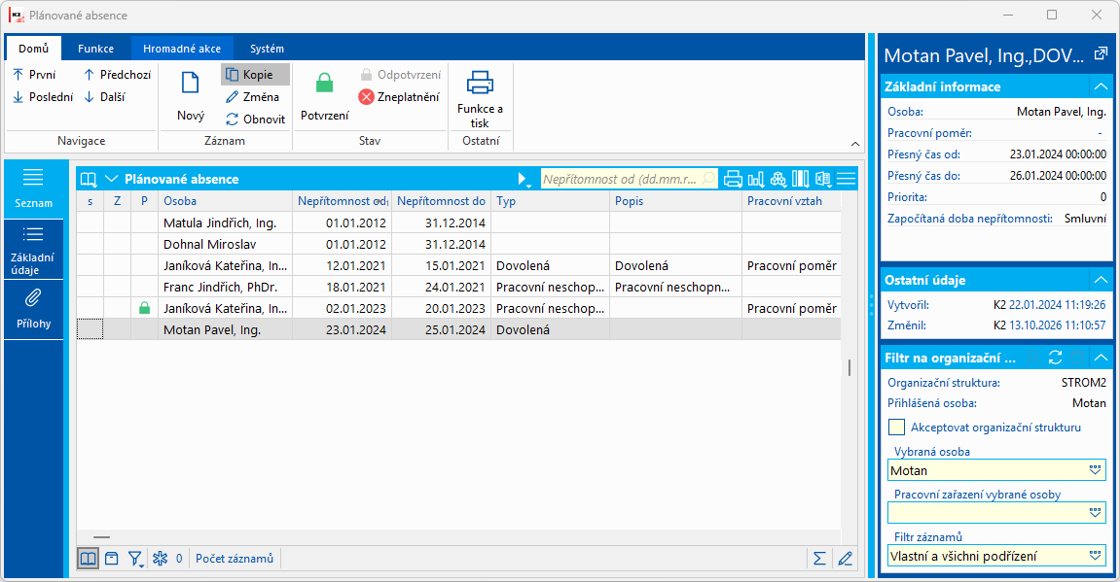Click the print icon in list header
This screenshot has height=582, width=1120.
point(733,179)
